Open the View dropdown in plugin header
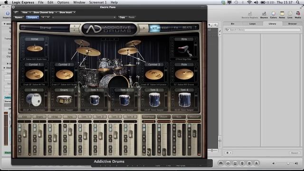 tap(26, 12)
